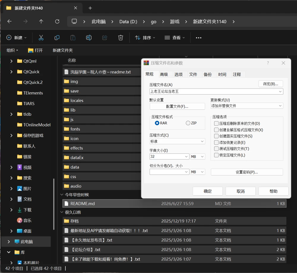Screen dimensions: 297x273
Task: Enable 测试压缩的文件 checkbox
Action: tap(216, 149)
